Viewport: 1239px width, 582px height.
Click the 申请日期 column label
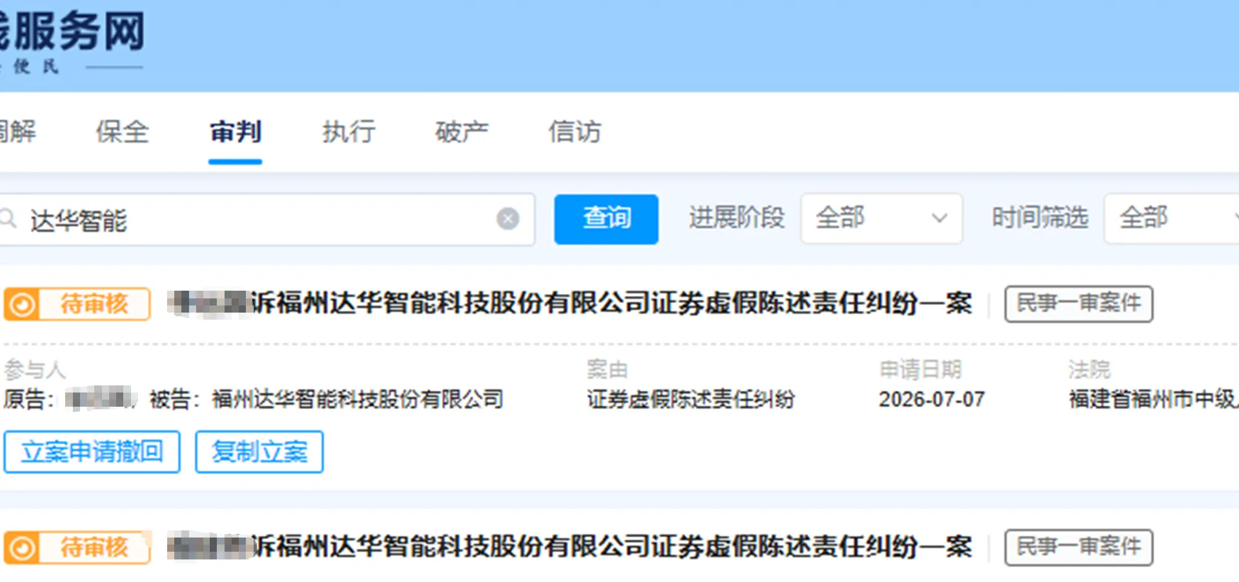[x=920, y=370]
